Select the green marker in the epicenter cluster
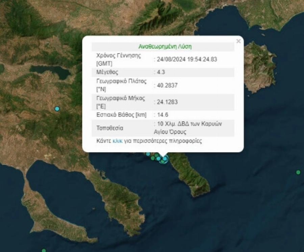 pyautogui.click(x=152, y=158)
